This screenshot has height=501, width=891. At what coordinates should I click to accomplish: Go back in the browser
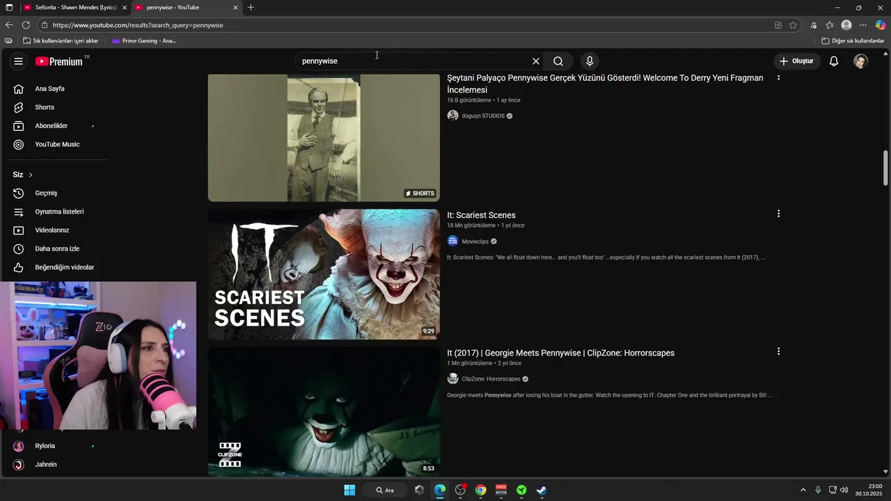tap(9, 25)
